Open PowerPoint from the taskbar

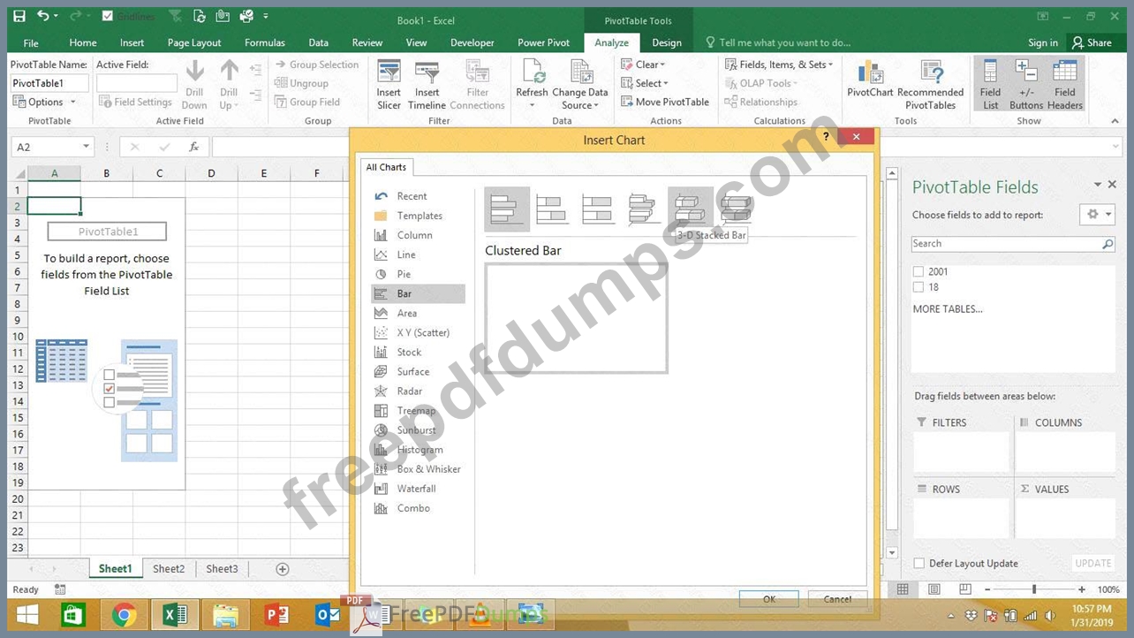coord(276,614)
